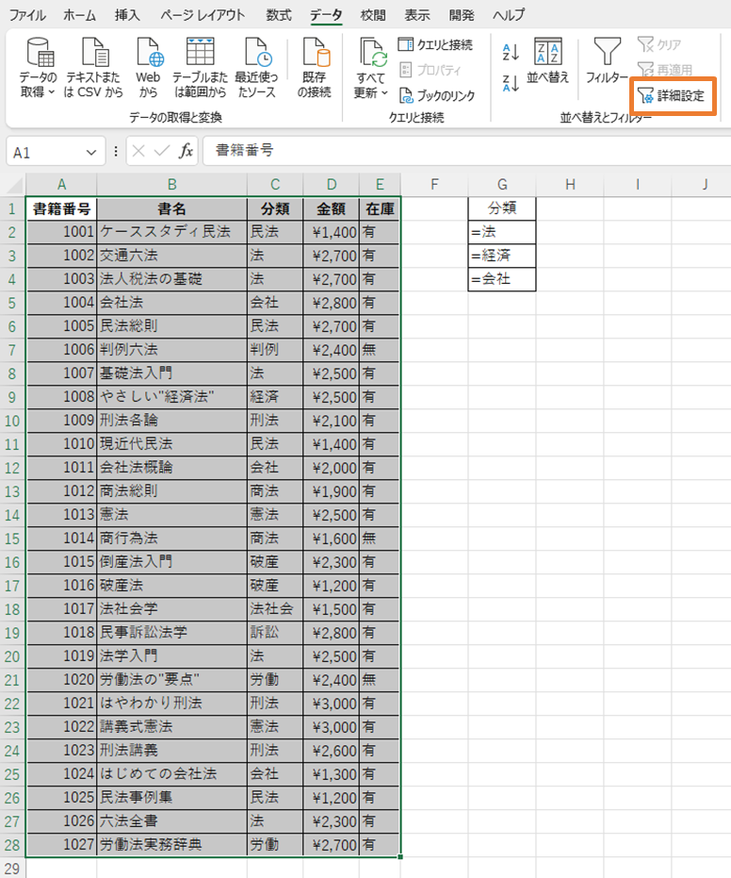Open the ファイル tab

tap(27, 15)
